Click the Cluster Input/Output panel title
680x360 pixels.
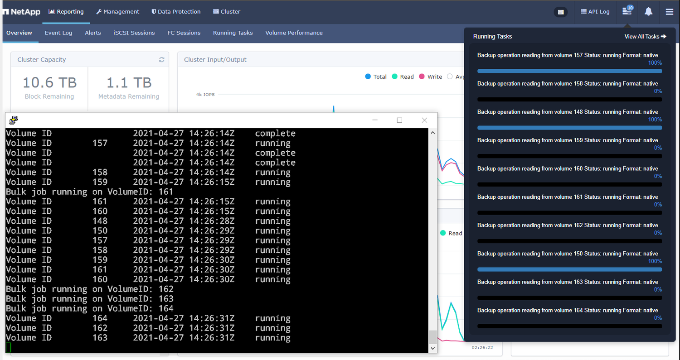pos(215,60)
